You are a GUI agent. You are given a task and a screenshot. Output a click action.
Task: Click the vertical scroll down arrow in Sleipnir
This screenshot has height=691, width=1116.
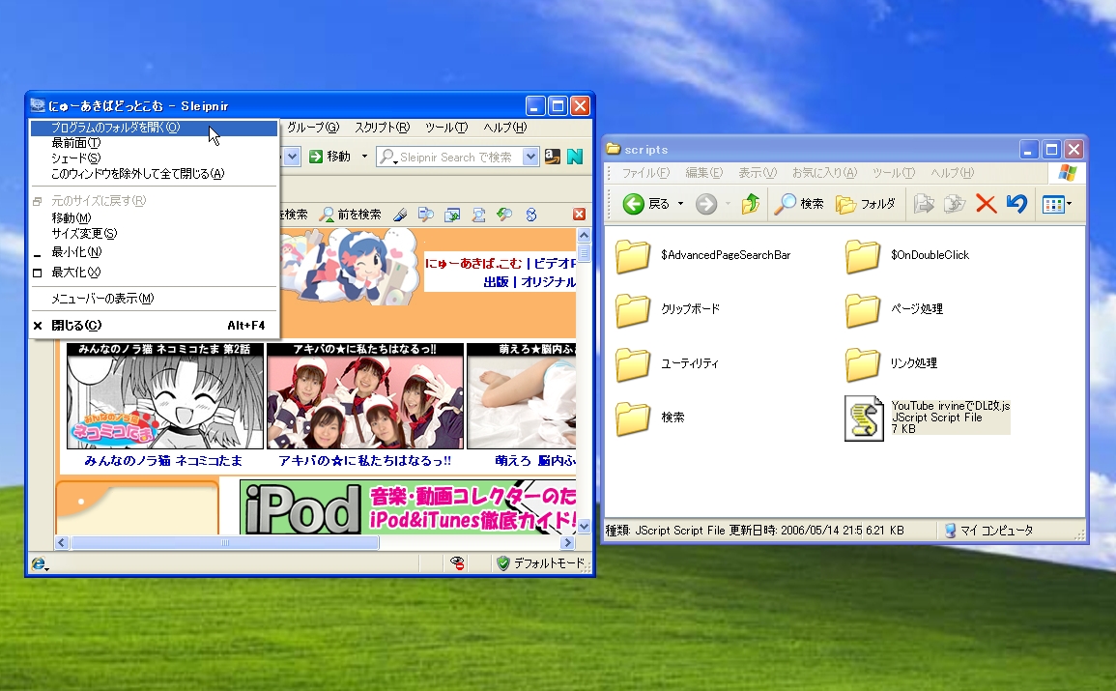584,527
